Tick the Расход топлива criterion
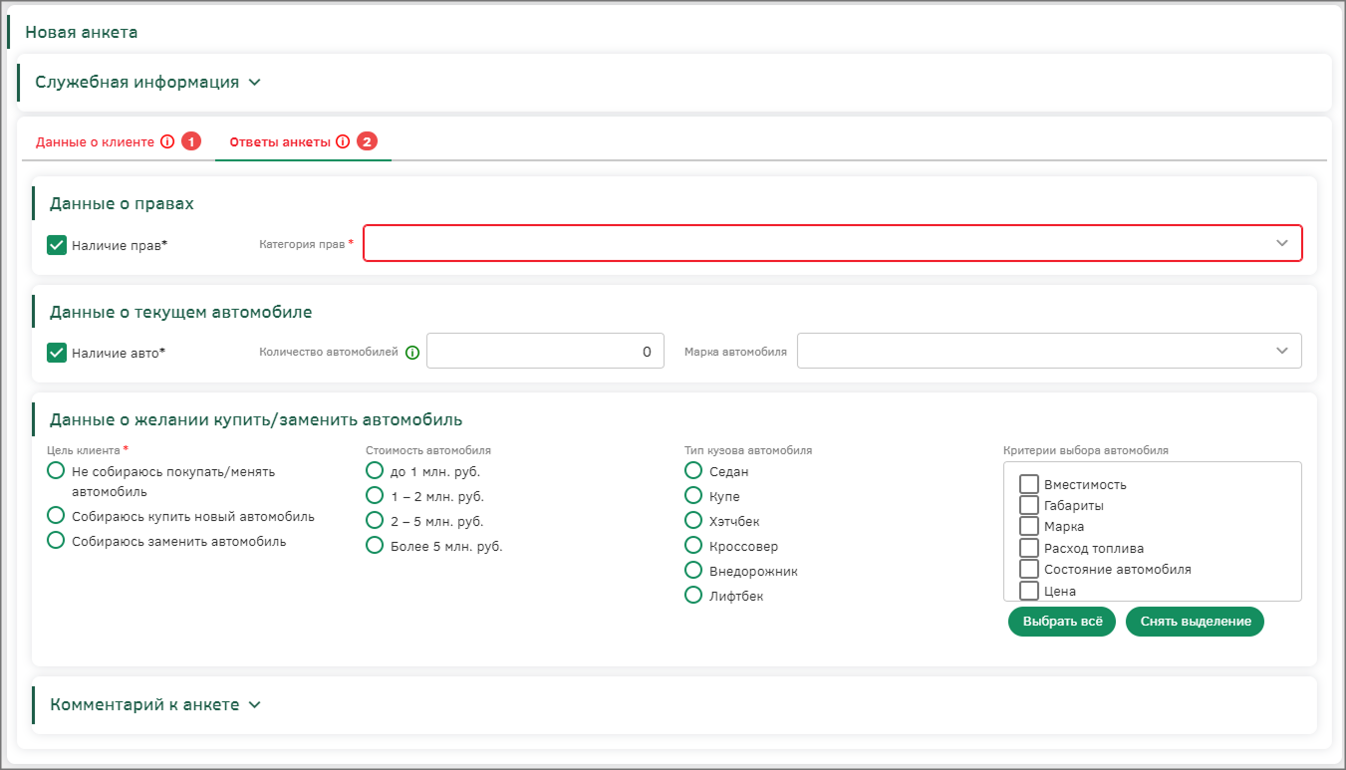 (1029, 548)
